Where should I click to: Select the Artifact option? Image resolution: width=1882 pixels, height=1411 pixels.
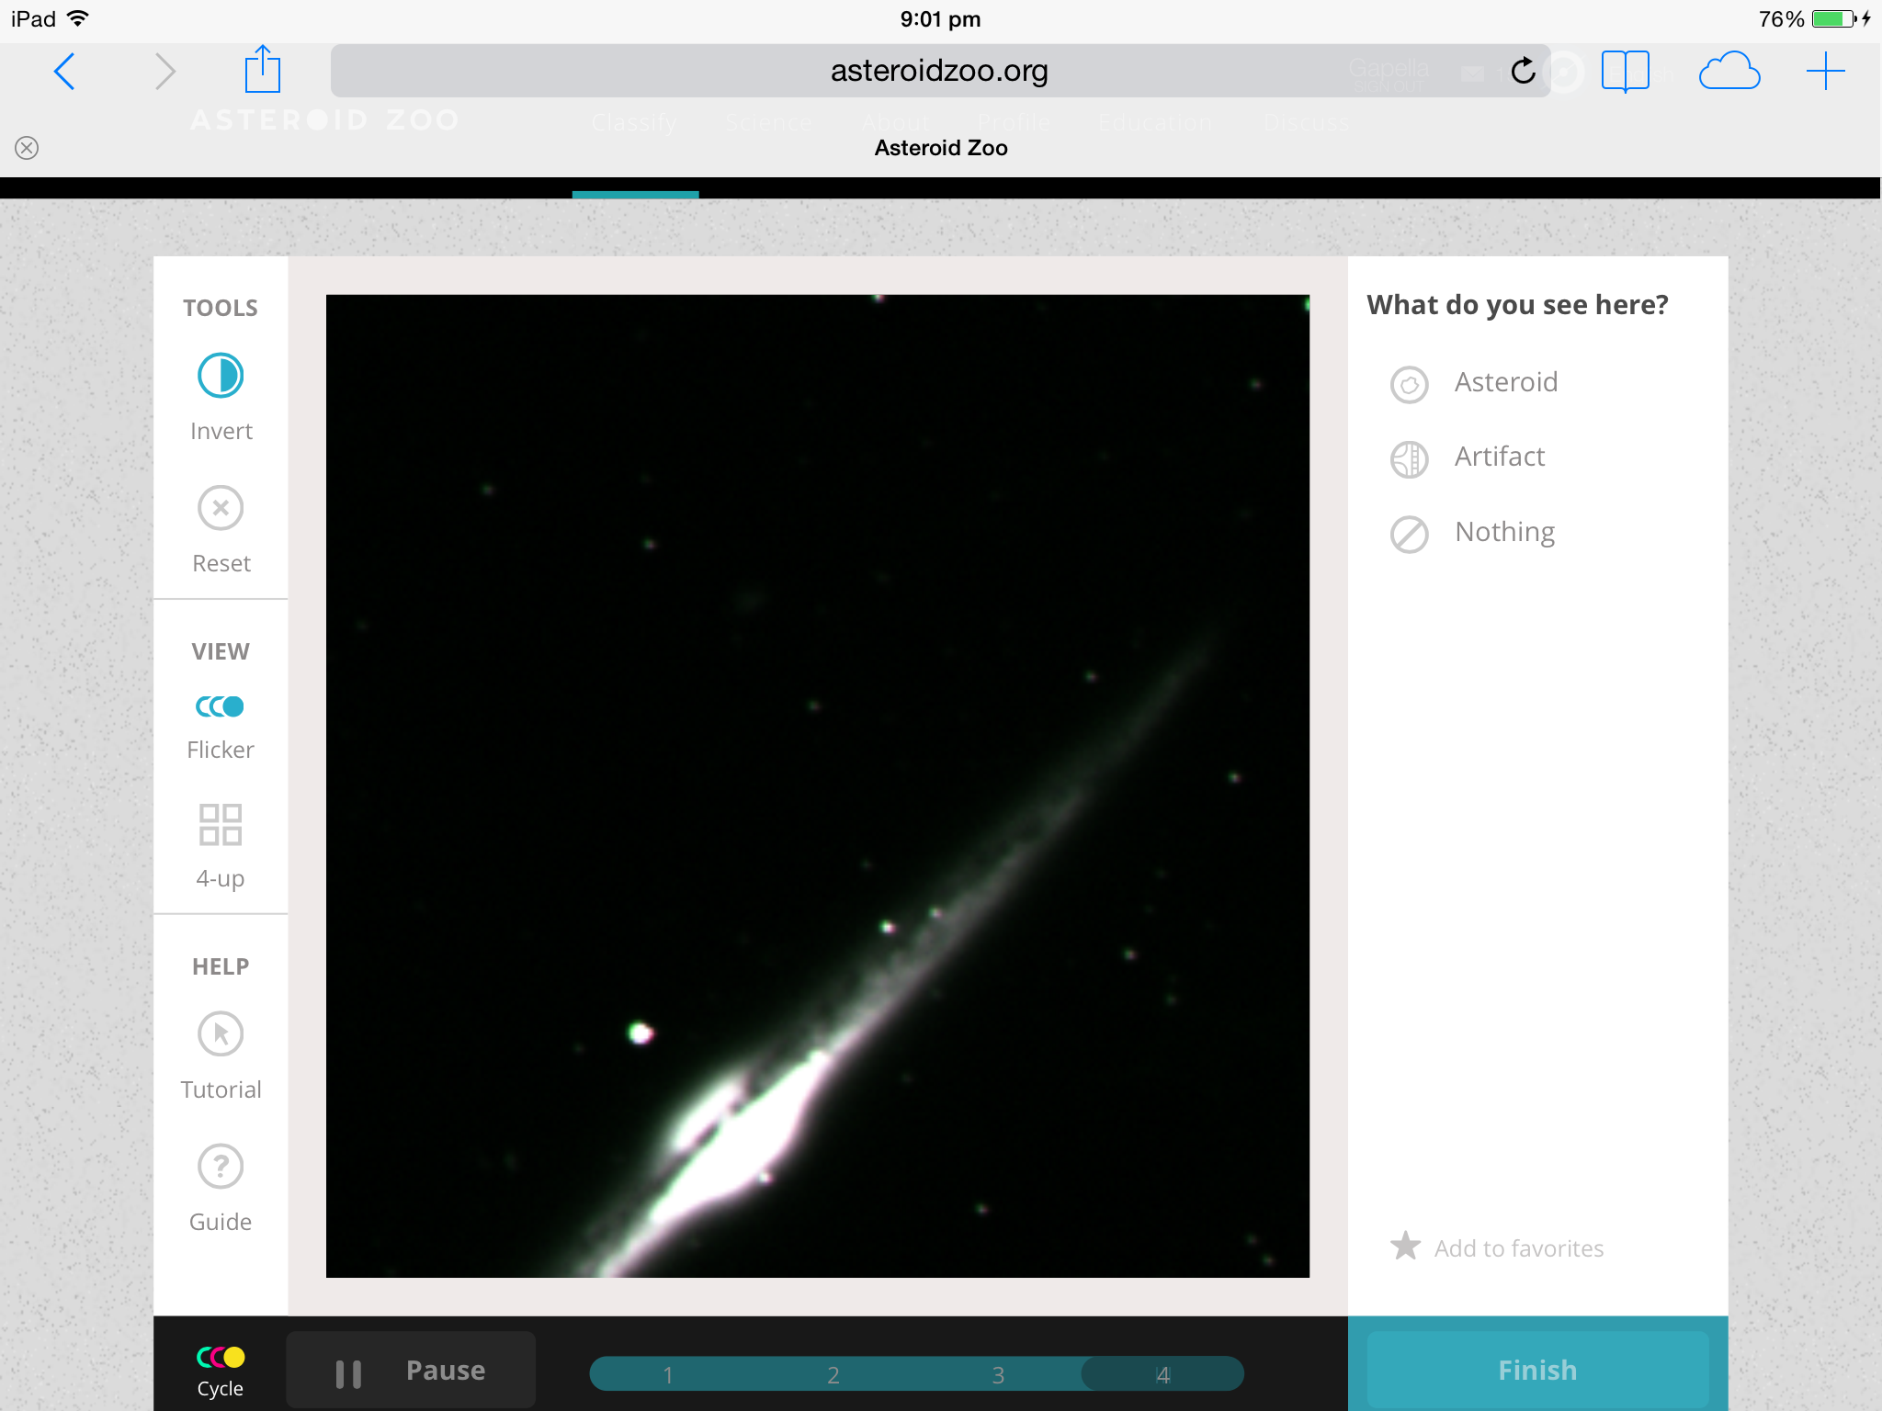(1499, 457)
